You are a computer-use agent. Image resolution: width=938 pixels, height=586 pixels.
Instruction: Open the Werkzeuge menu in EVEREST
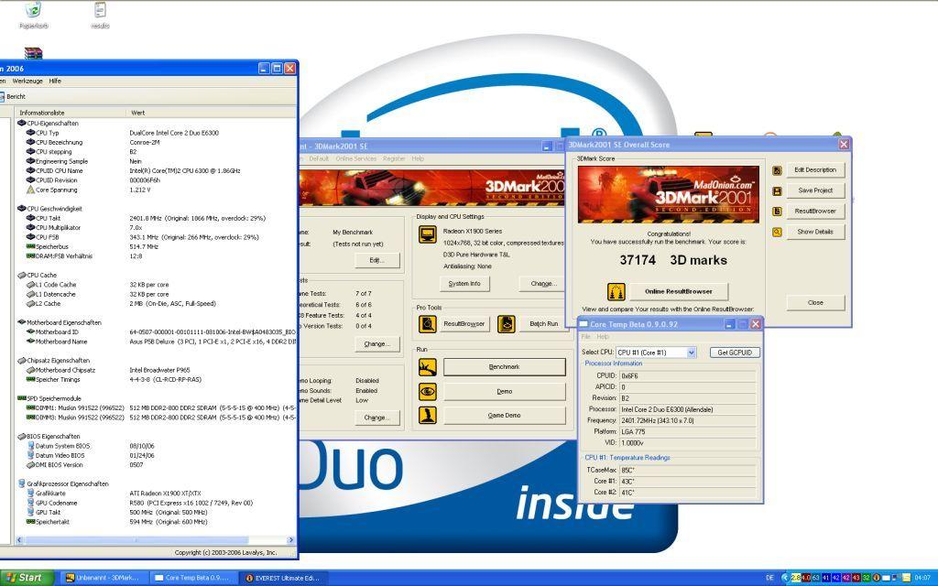pos(27,81)
